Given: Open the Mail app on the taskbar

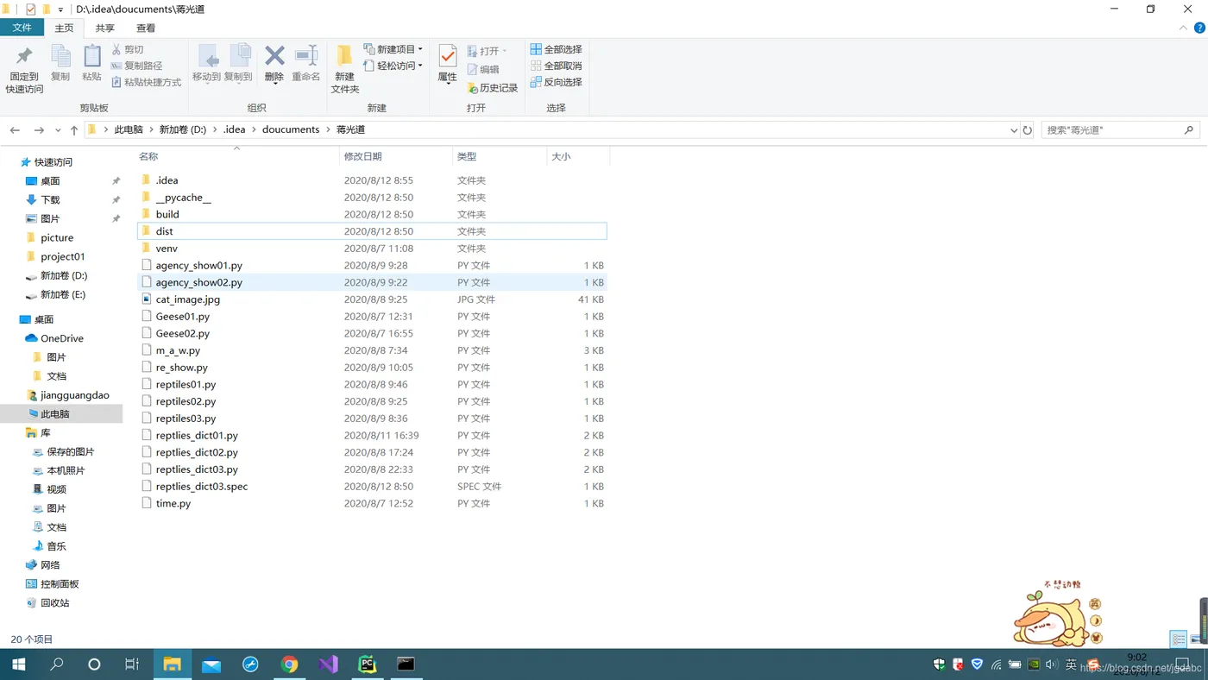Looking at the screenshot, I should [x=211, y=664].
